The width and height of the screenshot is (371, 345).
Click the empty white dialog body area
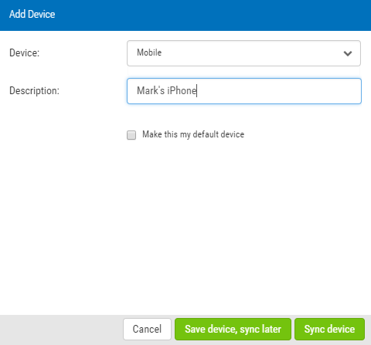coord(185,226)
